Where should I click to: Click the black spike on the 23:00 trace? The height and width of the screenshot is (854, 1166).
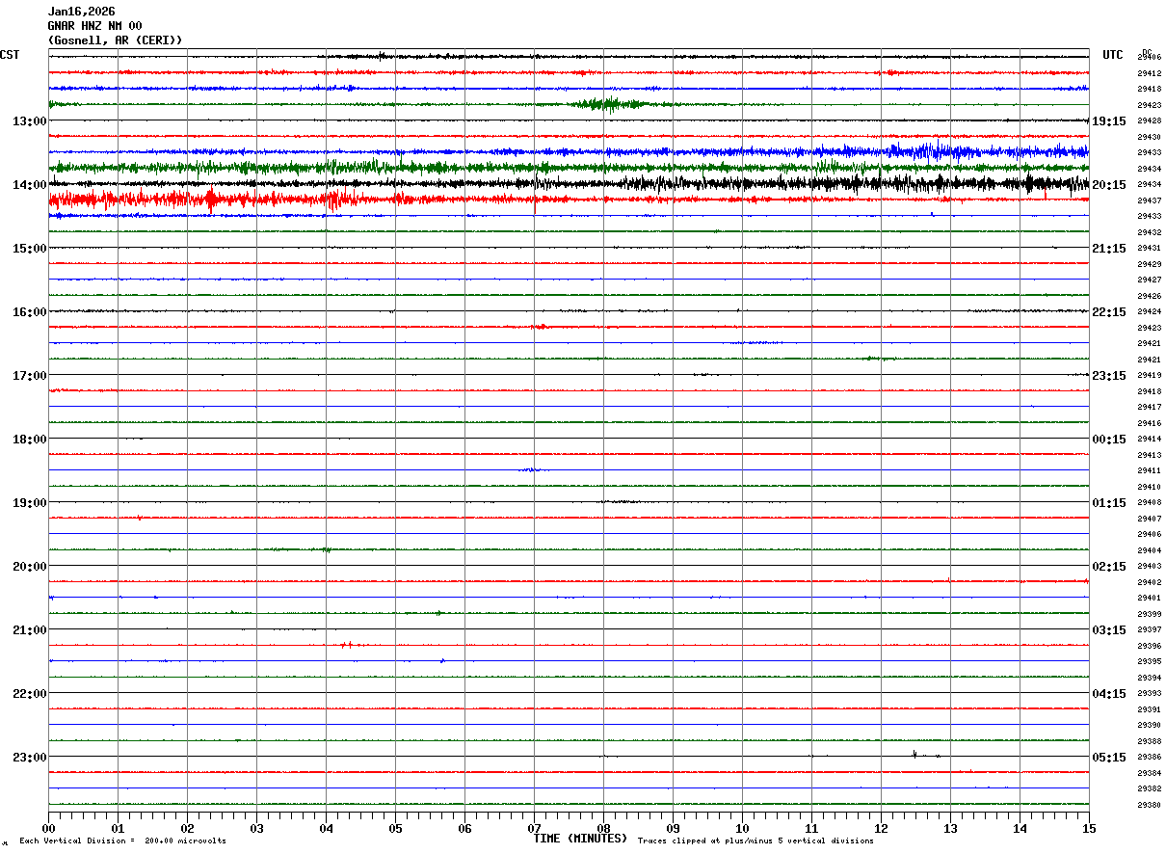[x=914, y=754]
